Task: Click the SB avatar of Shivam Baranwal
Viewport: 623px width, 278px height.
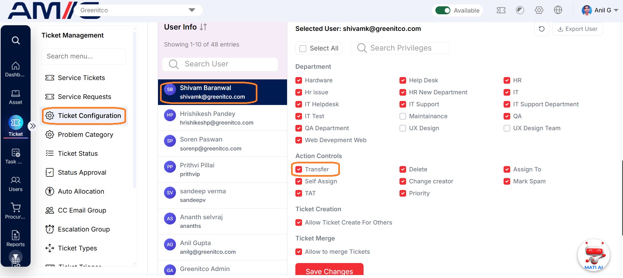Action: point(170,90)
